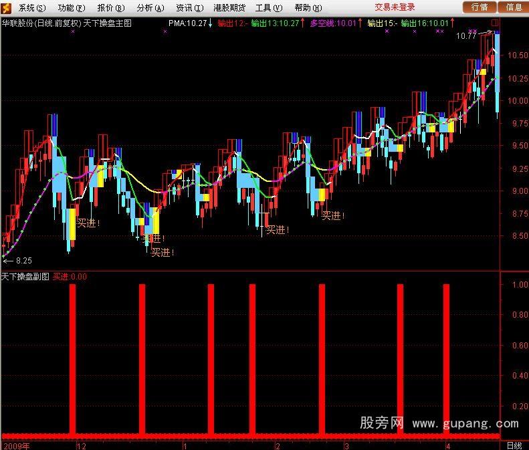Click the 0.60 sub-chart axis label
Screen dimensions: 529x450
pyautogui.click(x=520, y=346)
